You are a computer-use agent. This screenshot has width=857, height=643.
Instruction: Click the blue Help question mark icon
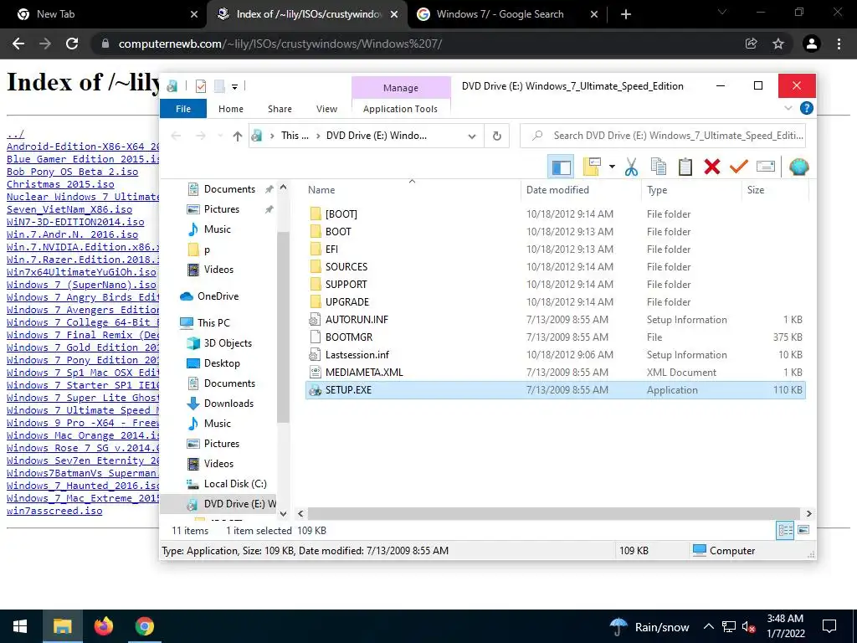click(x=806, y=108)
